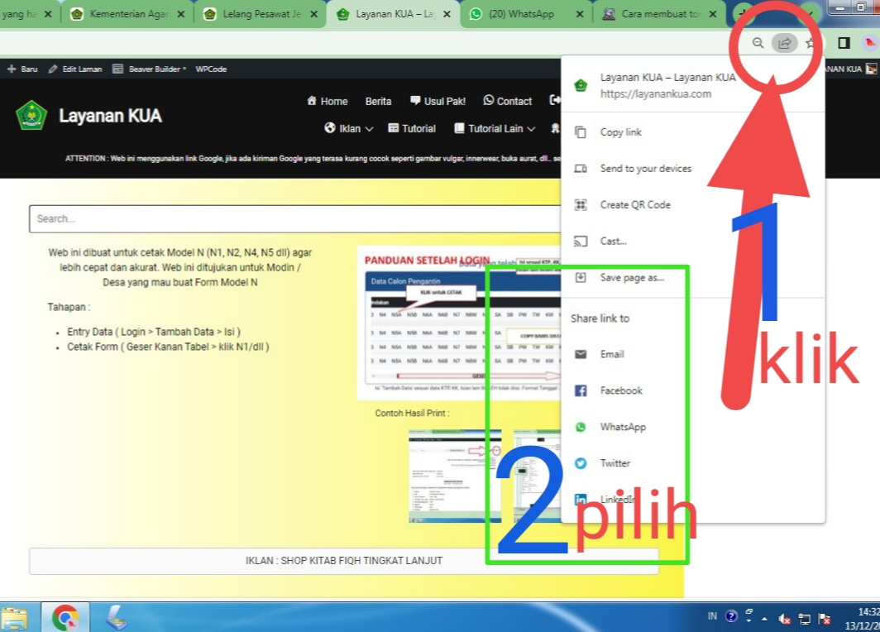Click the muted volume tray icon
This screenshot has width=880, height=632.
pos(785,619)
